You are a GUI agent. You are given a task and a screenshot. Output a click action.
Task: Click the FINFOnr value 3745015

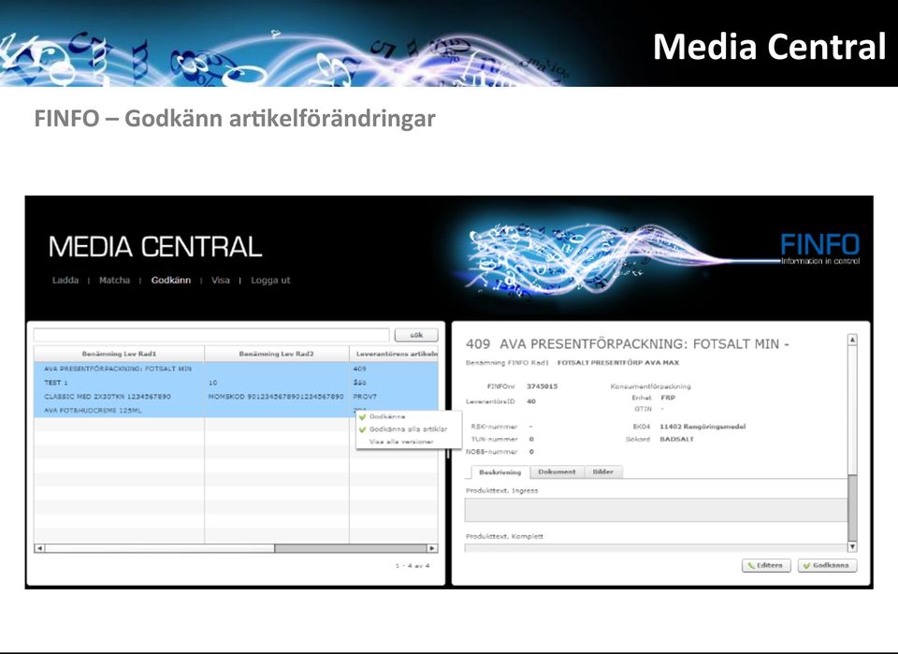tap(542, 386)
